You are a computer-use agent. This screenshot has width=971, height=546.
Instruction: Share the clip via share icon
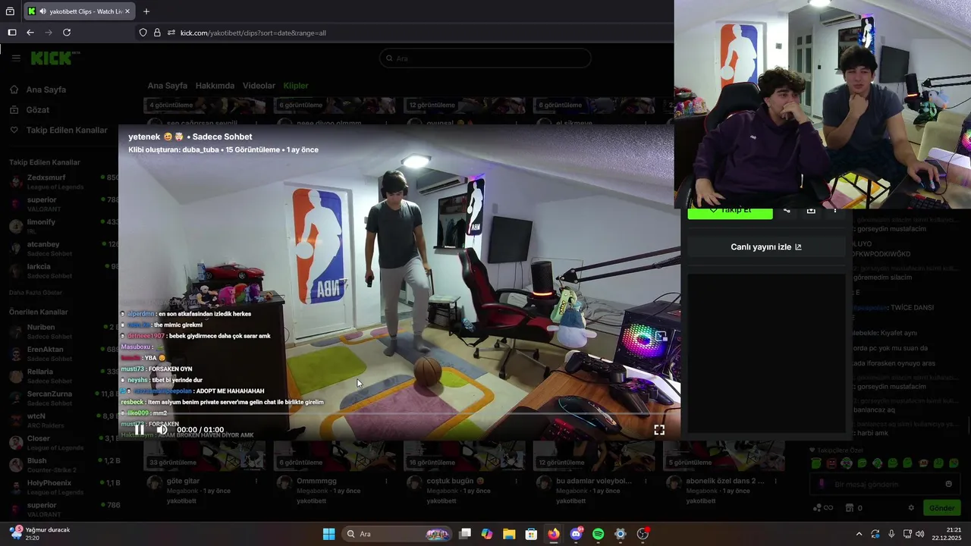(x=787, y=210)
